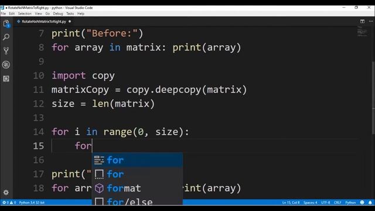Place the cursor on 'import copy' line
The height and width of the screenshot is (211, 375).
coord(83,76)
